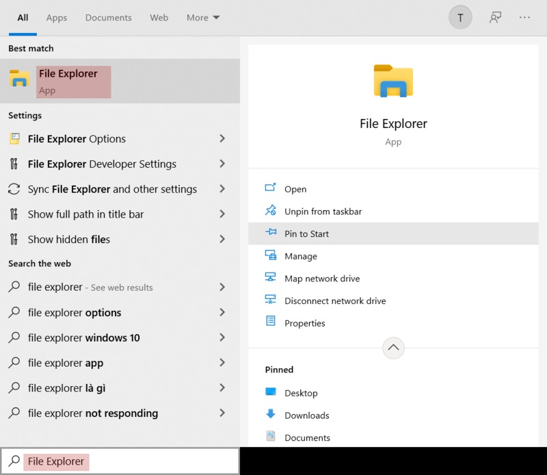This screenshot has height=475, width=547.
Task: Open the File Explorer Options settings icon
Action: [x=15, y=138]
